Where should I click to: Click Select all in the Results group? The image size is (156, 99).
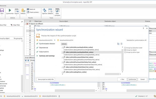[31, 9]
